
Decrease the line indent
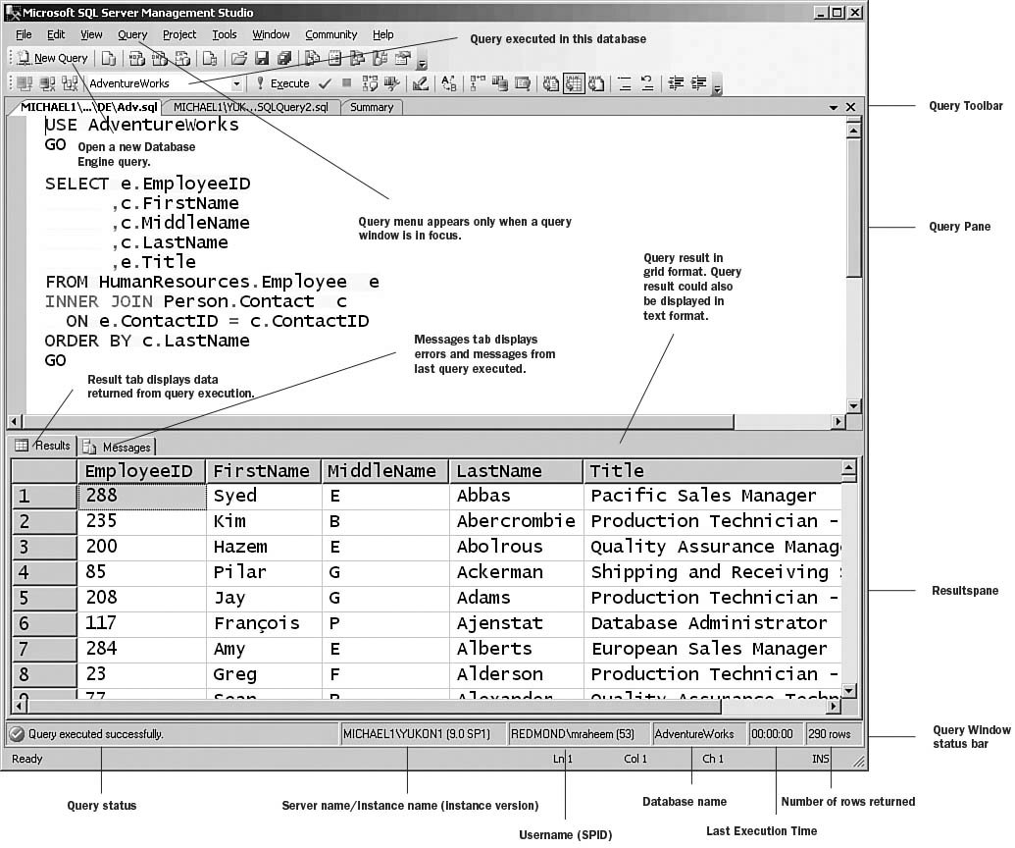pyautogui.click(x=676, y=83)
